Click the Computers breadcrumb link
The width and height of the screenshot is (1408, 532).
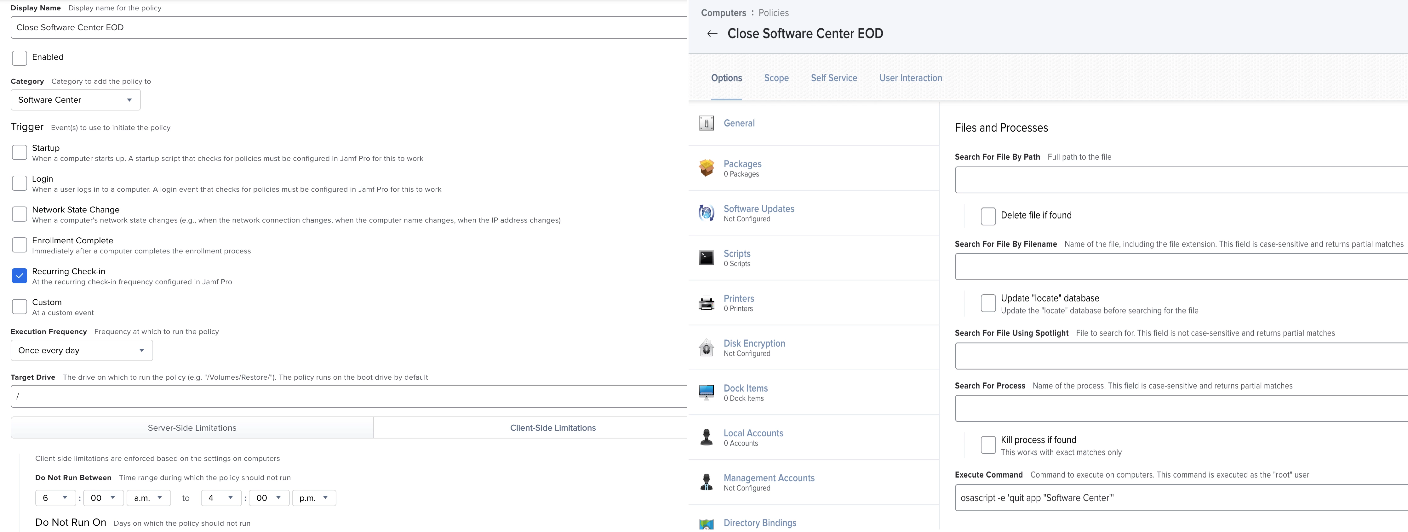pos(723,13)
